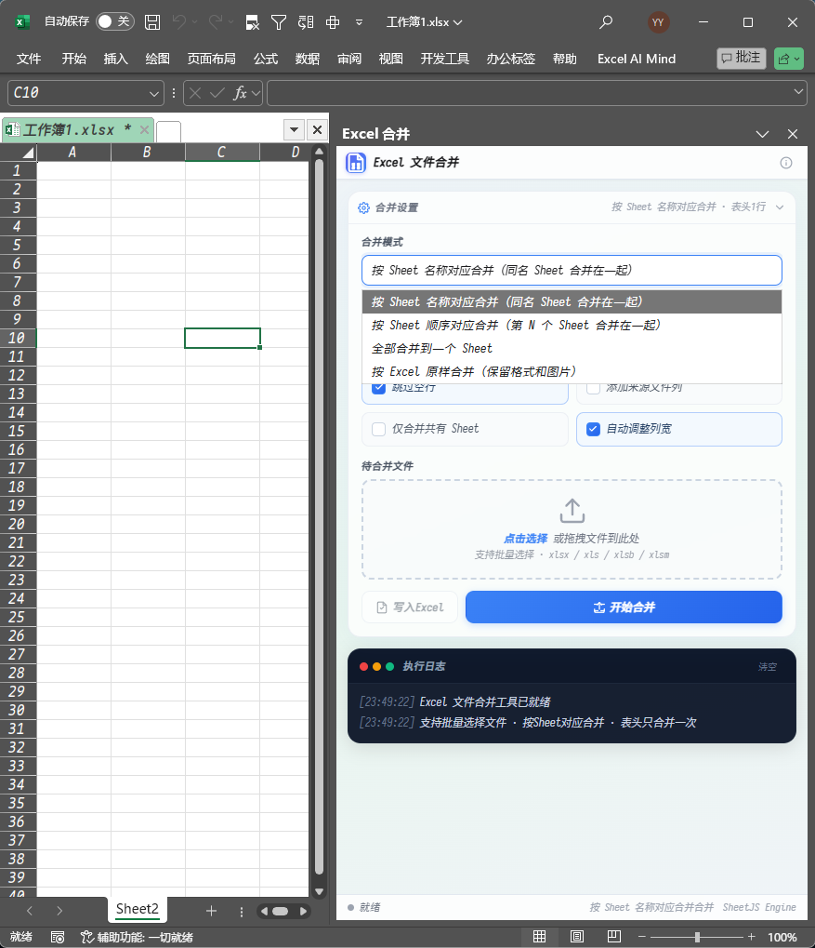Image resolution: width=815 pixels, height=948 pixels.
Task: Switch to Normal view icon in status bar
Action: coord(540,937)
